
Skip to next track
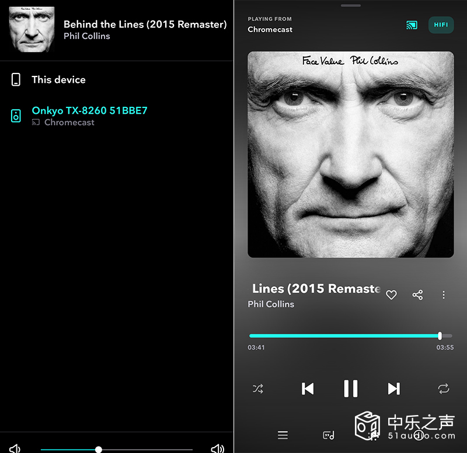click(x=393, y=389)
